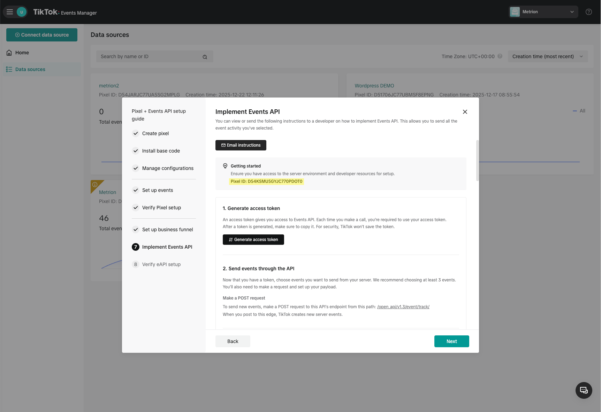Screen dimensions: 601x412
Task: Open the Metrion data source link
Action: coord(107,192)
